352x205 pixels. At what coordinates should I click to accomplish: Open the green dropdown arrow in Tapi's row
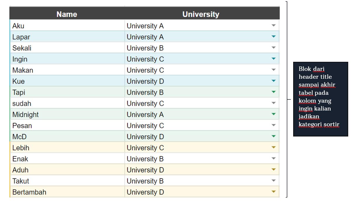(274, 92)
